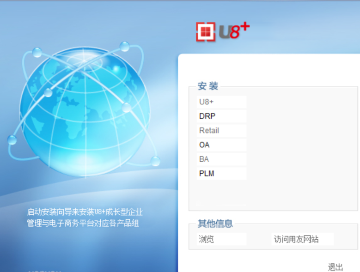This screenshot has height=272, width=360.
Task: Click the red U8+ logo icon
Action: 206,32
